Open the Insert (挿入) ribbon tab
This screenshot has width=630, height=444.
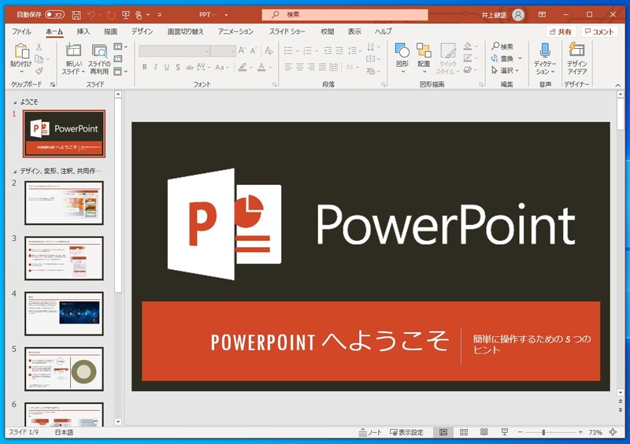[83, 31]
